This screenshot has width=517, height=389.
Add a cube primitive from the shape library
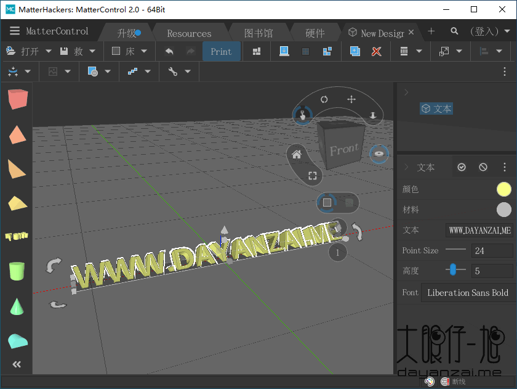pyautogui.click(x=17, y=99)
